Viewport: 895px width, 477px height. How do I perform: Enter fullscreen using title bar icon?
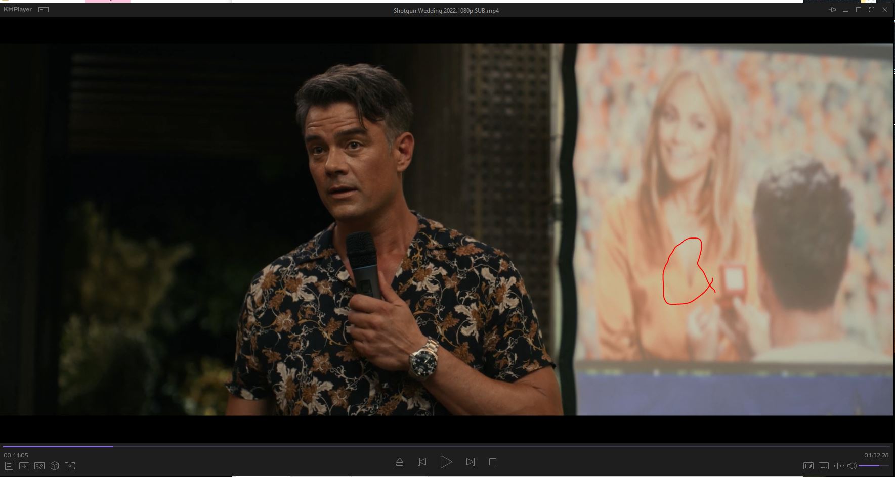(872, 10)
